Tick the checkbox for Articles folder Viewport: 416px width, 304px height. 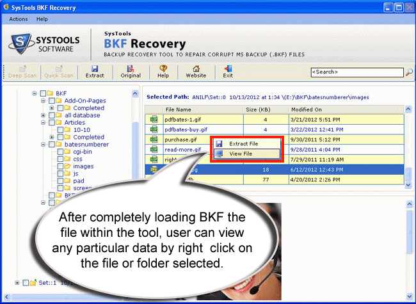[51, 123]
